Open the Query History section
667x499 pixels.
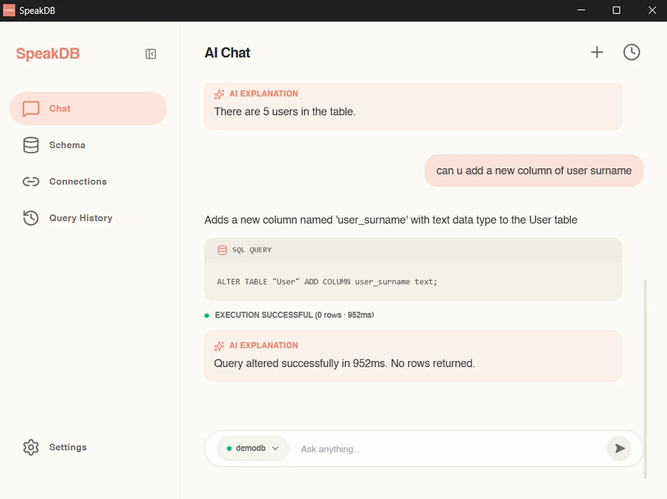pyautogui.click(x=88, y=218)
